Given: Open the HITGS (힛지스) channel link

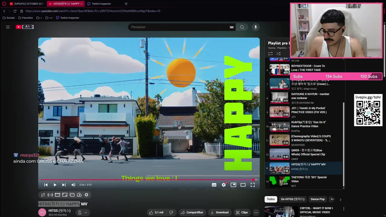Looking at the screenshot, I should [59, 211].
